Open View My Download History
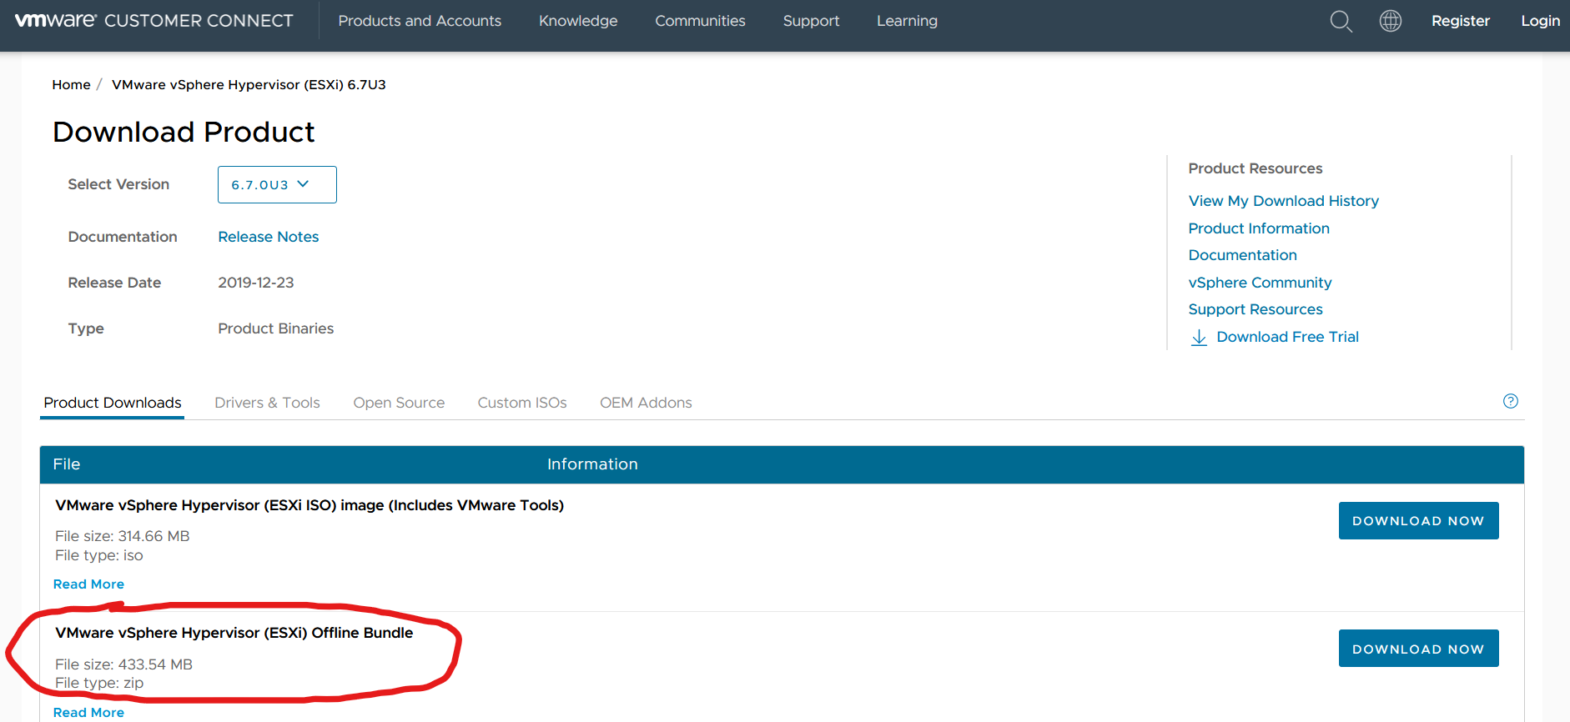Screen dimensions: 1570x722 (1284, 201)
